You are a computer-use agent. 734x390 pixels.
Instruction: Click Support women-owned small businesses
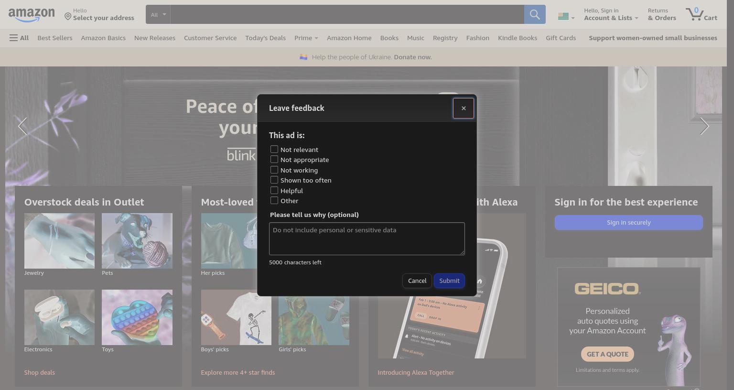(x=653, y=38)
